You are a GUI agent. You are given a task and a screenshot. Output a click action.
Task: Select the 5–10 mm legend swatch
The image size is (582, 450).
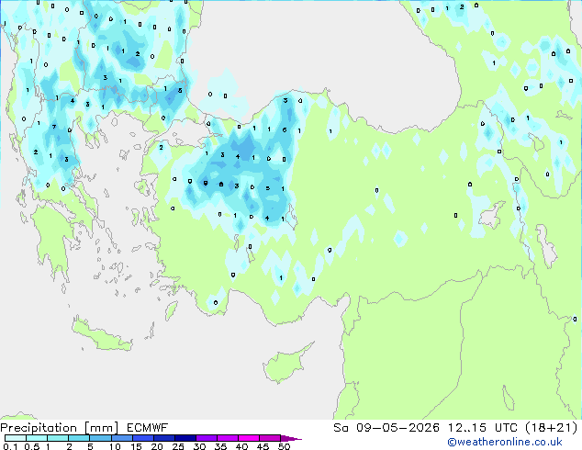coord(100,438)
